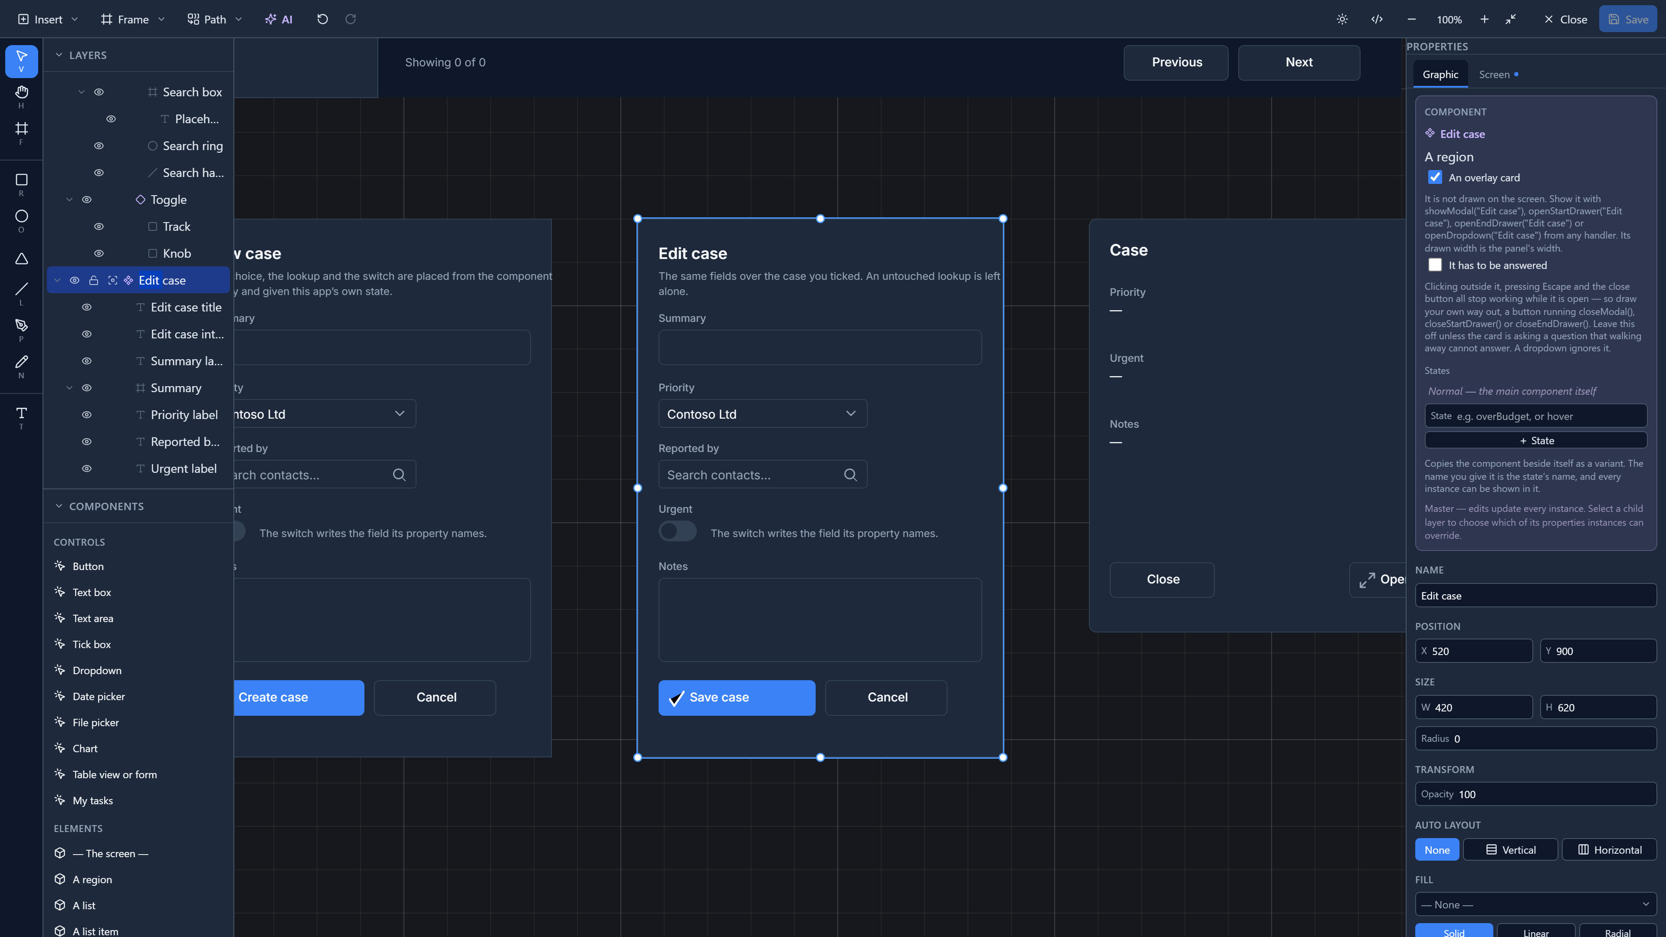Select Vertical auto layout
Image resolution: width=1666 pixels, height=937 pixels.
coord(1510,850)
